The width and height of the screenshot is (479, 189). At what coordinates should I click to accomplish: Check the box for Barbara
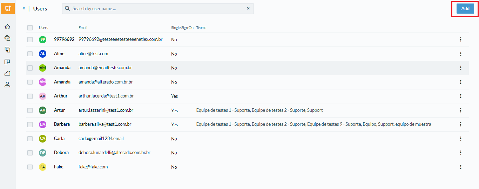tap(30, 124)
